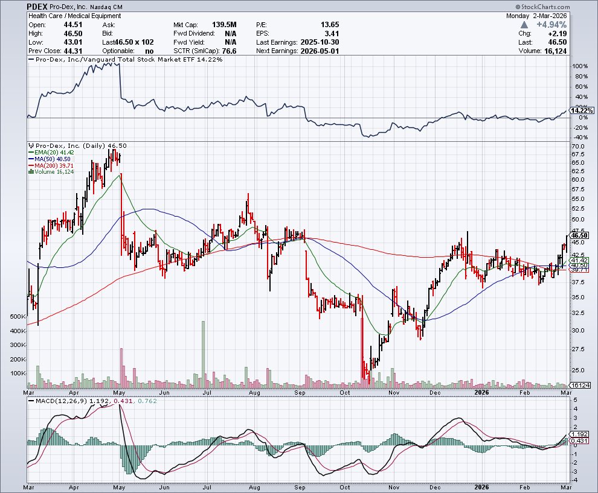The height and width of the screenshot is (493, 598).
Task: Click the 70.0 price axis label
Action: [x=578, y=146]
